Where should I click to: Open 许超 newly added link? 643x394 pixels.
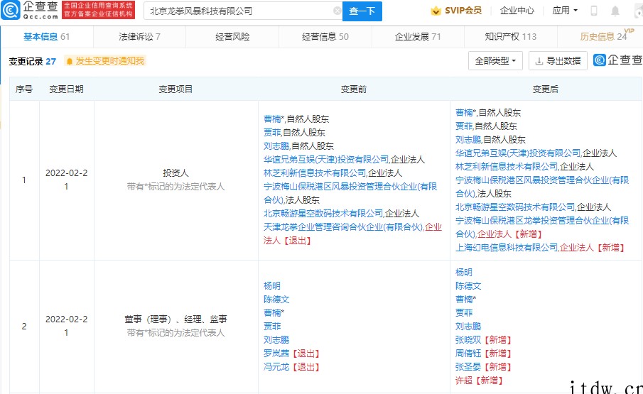(x=464, y=381)
